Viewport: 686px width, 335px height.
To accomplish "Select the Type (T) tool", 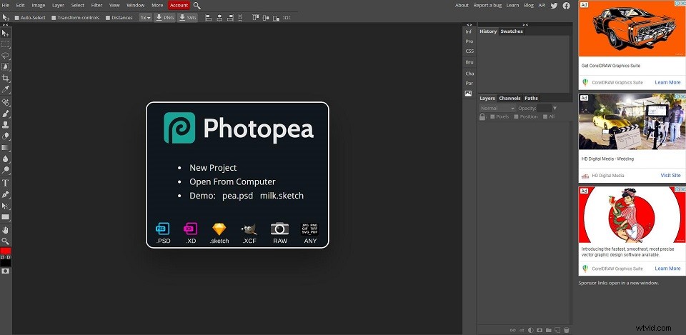I will click(x=6, y=182).
